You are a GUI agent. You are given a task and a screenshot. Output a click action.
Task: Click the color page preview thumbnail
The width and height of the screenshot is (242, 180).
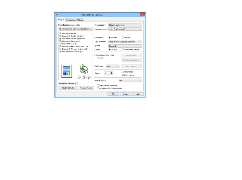coord(66,71)
